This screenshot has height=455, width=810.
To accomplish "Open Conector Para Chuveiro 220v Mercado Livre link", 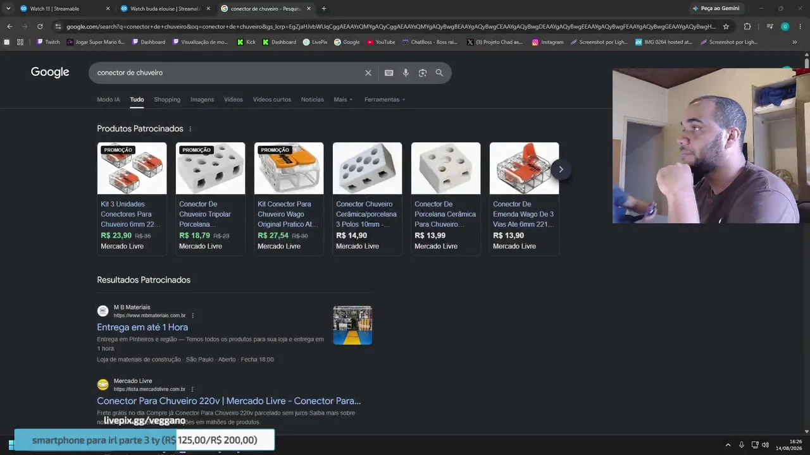I will 229,401.
